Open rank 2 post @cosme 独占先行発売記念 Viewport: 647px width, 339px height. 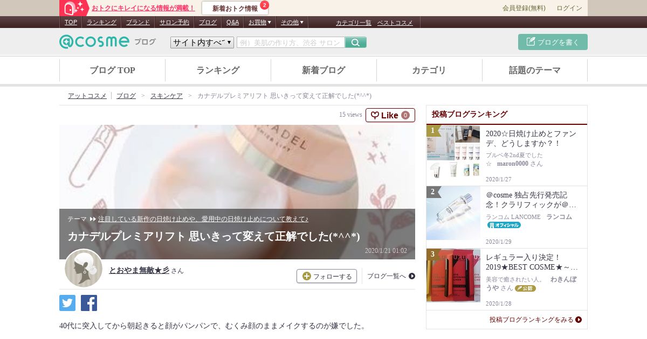click(x=531, y=200)
